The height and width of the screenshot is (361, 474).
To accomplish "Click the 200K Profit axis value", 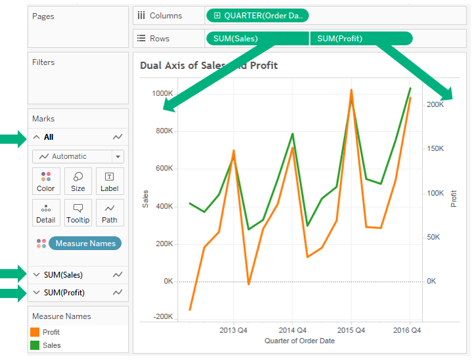I will point(435,104).
